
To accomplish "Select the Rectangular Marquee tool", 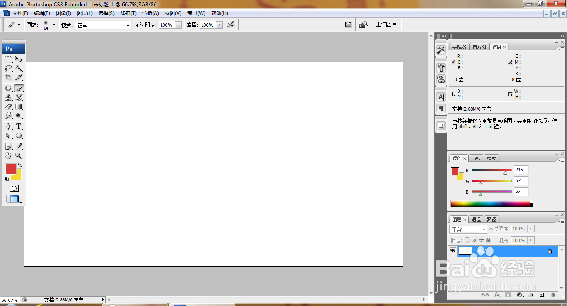I will [x=8, y=59].
